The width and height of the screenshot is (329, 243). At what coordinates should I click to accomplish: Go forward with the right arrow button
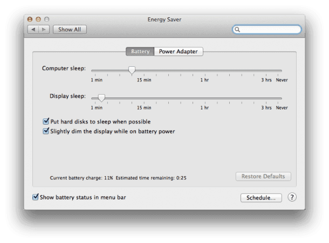point(44,30)
